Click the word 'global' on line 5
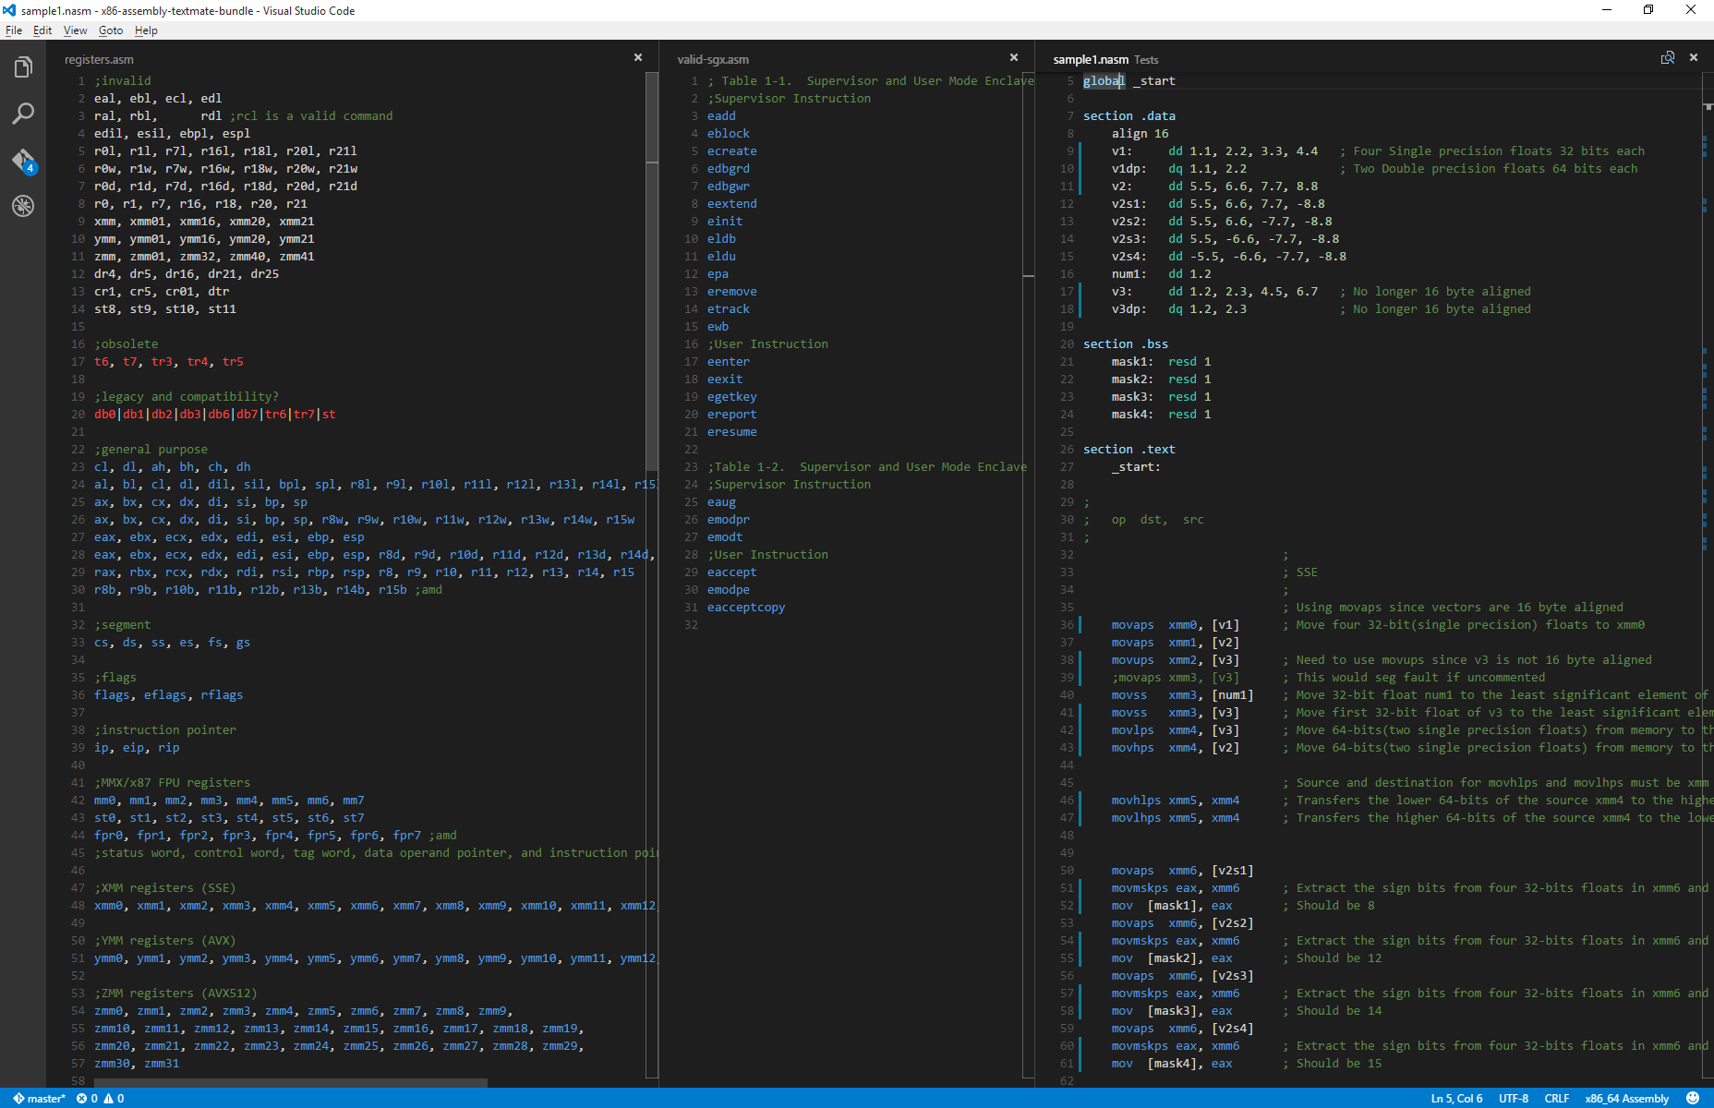 pos(1104,81)
